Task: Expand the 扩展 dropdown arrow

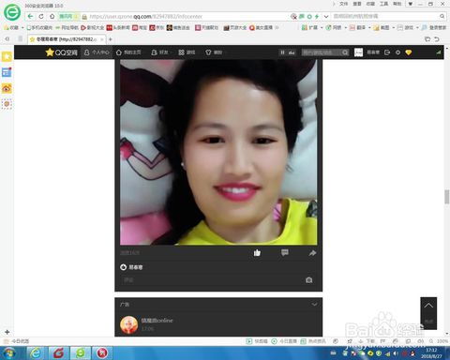Action: [322, 28]
